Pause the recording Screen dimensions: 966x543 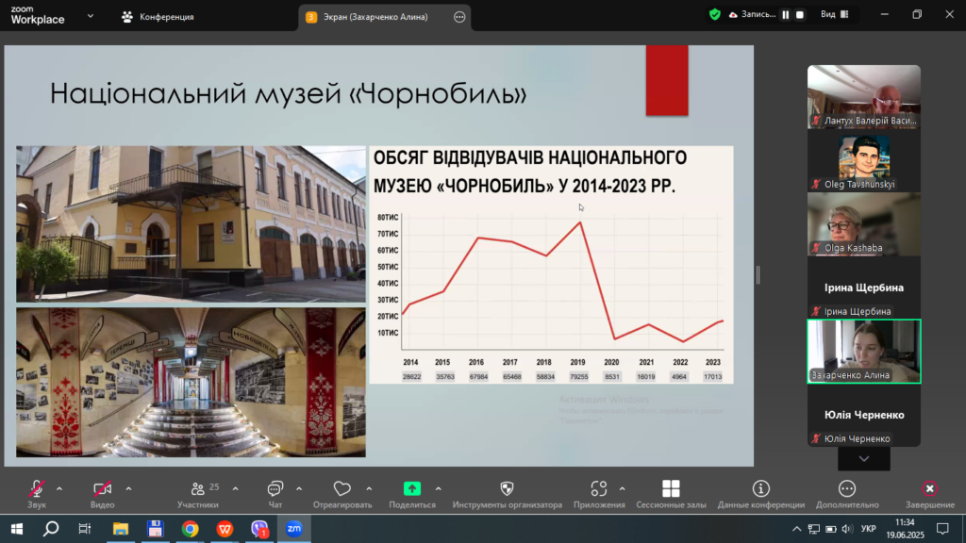[x=786, y=15]
